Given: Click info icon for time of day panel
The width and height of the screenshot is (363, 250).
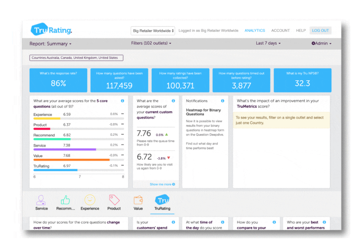Looking at the screenshot, I should 223,222.
